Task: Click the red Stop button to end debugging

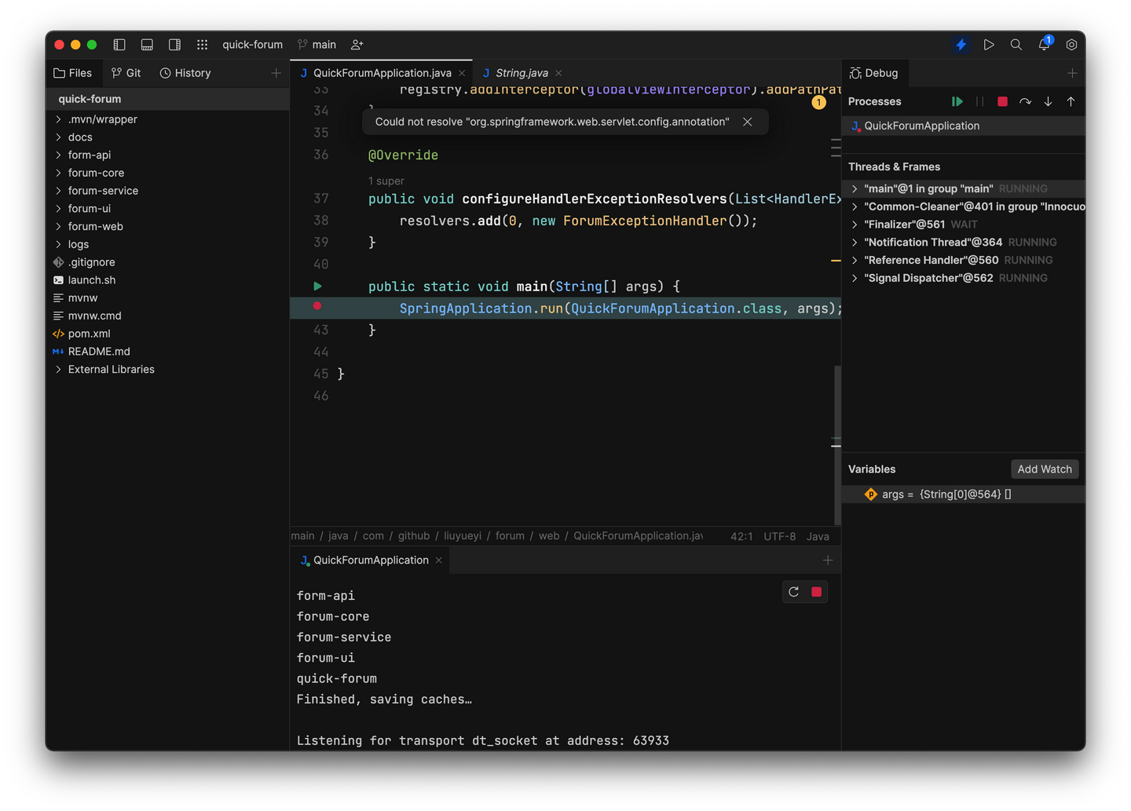Action: pos(1002,101)
